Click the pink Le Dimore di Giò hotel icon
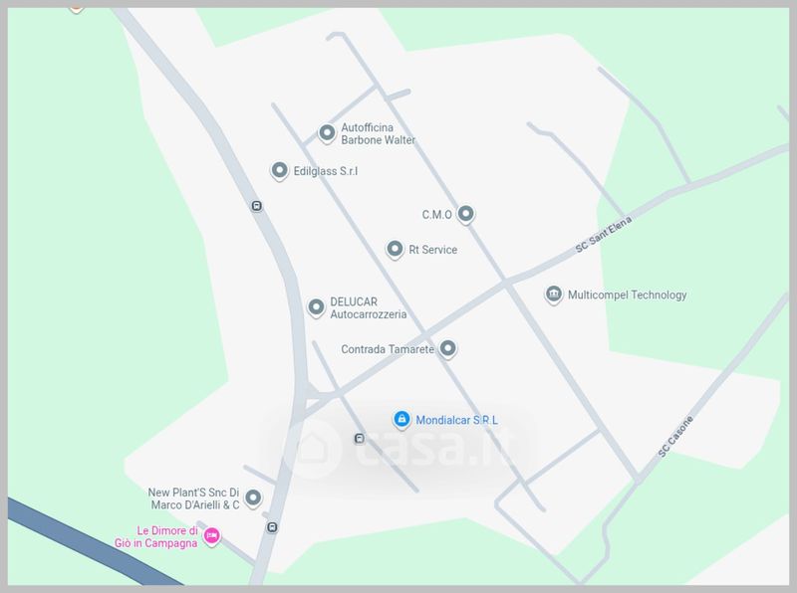 pyautogui.click(x=211, y=536)
